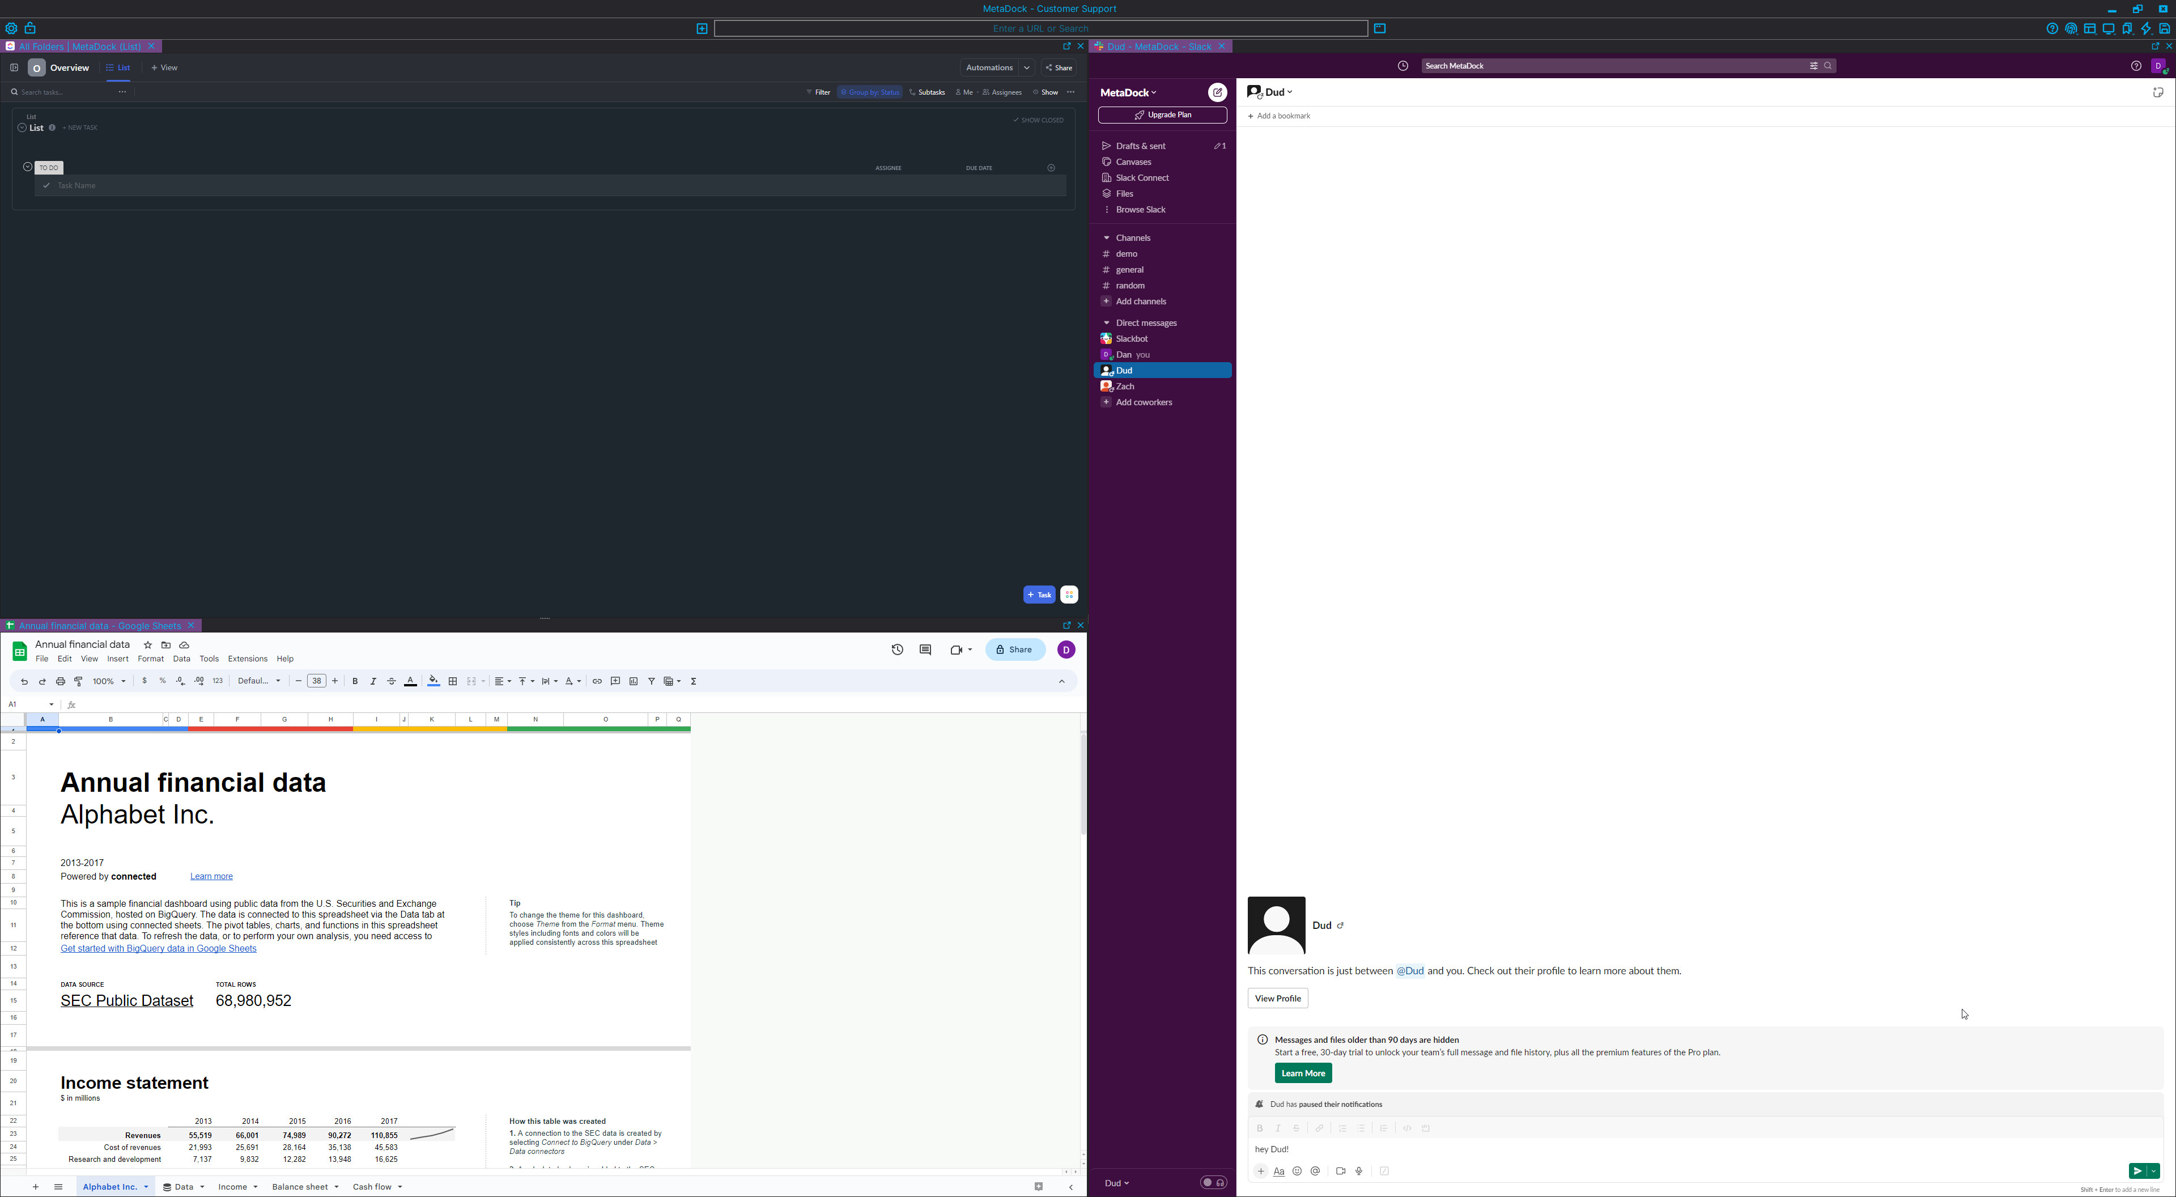The width and height of the screenshot is (2176, 1197).
Task: Record a video clip in the Slack message
Action: click(1341, 1171)
